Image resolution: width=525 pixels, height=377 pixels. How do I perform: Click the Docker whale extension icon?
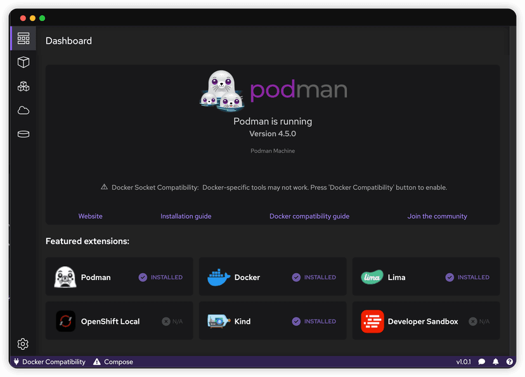(x=218, y=277)
